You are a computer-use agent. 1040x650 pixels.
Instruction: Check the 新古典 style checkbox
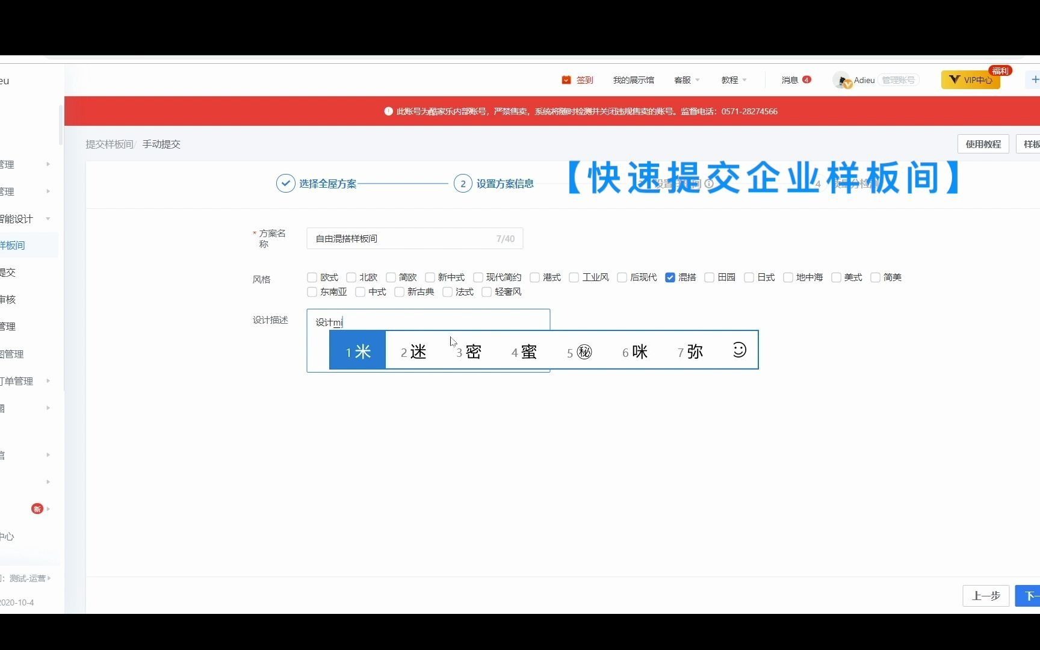pos(399,292)
